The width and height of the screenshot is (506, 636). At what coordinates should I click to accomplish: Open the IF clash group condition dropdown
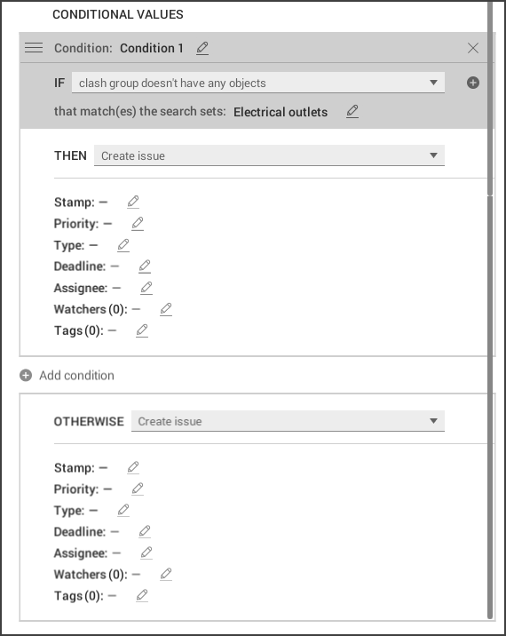(x=258, y=83)
